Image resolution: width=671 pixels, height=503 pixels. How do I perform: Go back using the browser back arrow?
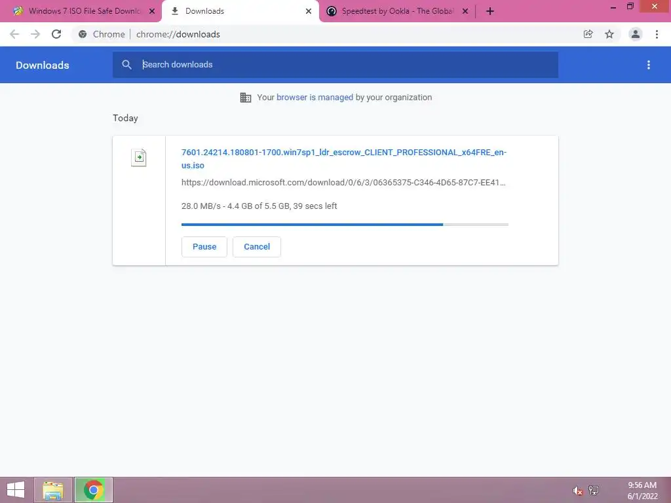click(14, 34)
